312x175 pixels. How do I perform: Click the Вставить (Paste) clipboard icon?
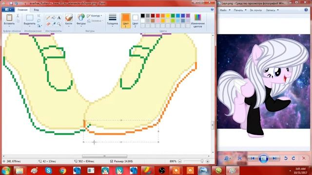(9, 17)
